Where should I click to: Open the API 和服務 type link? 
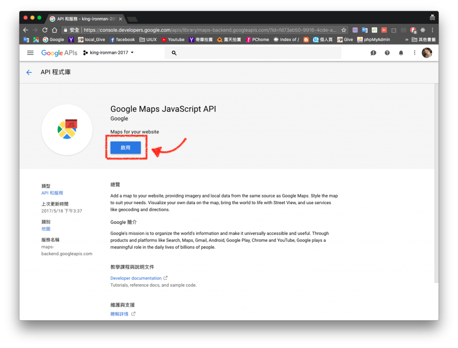point(52,193)
